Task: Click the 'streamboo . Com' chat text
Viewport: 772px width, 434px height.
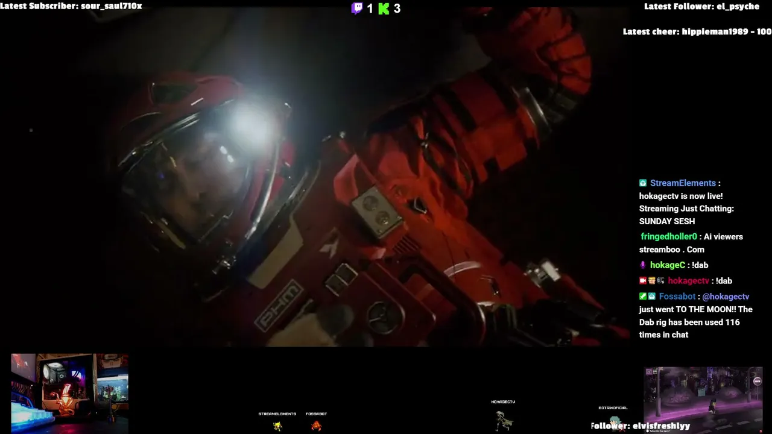Action: 672,250
